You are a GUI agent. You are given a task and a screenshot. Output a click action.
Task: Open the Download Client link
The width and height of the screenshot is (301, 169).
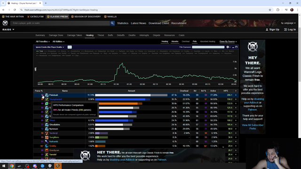point(159,23)
